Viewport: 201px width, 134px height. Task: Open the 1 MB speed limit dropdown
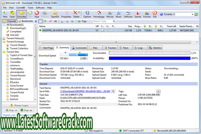[x=84, y=58]
